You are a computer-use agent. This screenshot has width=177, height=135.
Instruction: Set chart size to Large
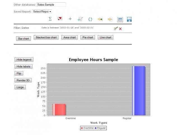pos(20,87)
